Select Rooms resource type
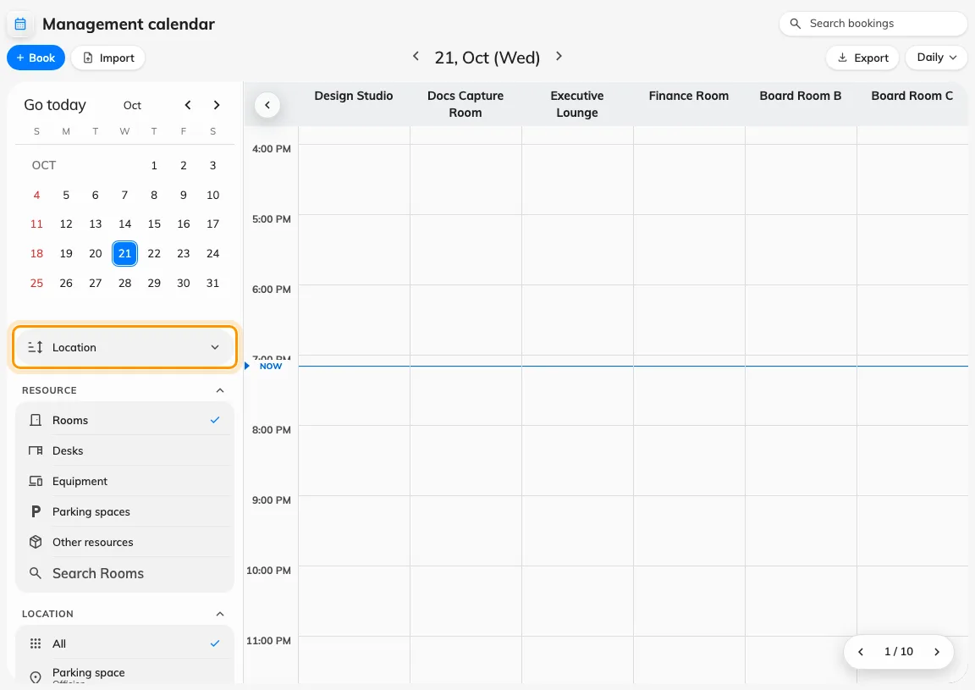975x690 pixels. pos(124,420)
